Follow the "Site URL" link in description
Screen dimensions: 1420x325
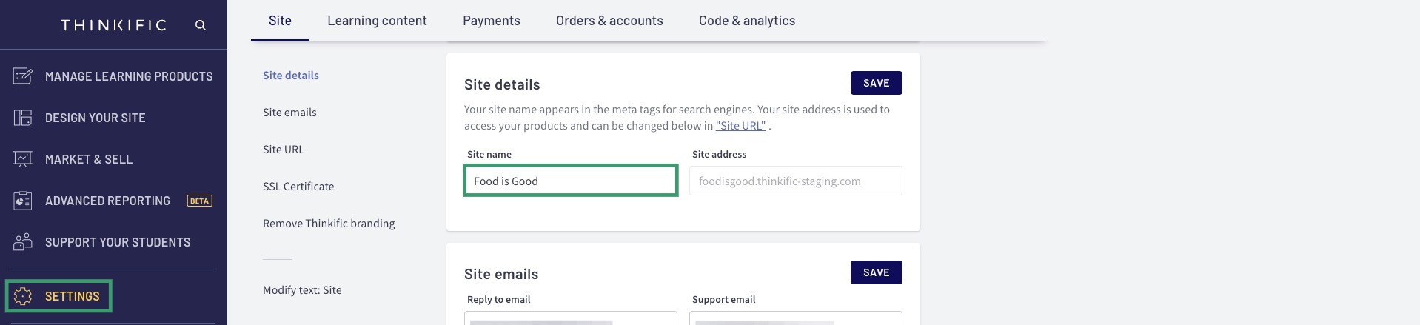740,126
